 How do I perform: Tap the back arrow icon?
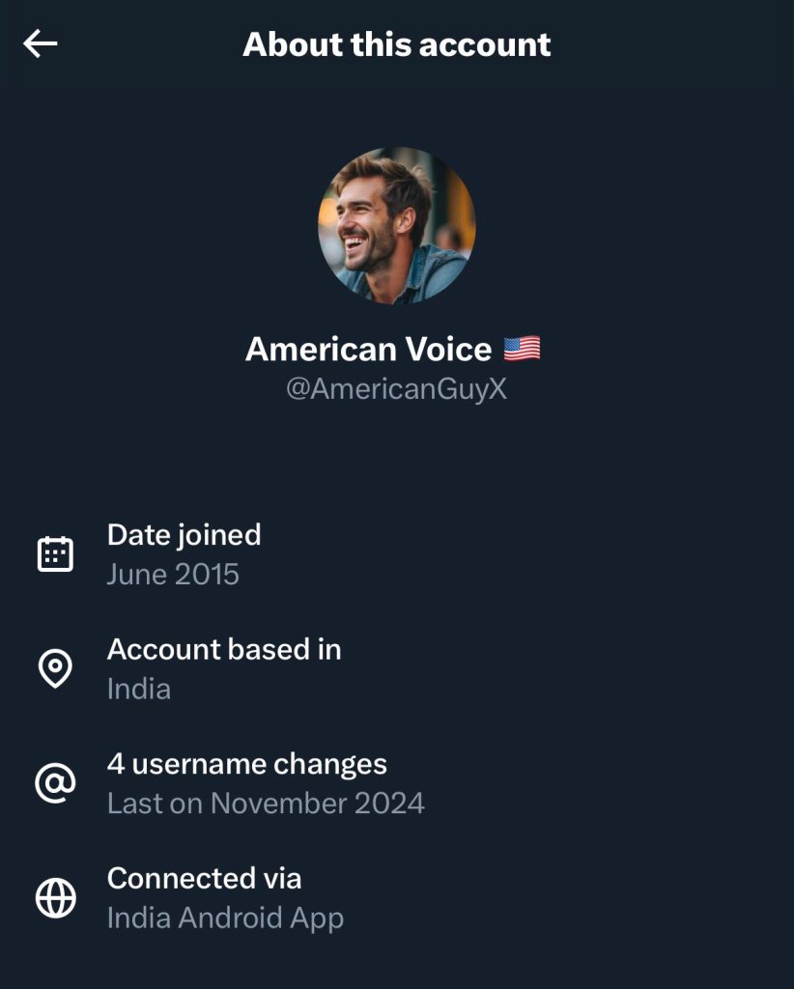[41, 43]
